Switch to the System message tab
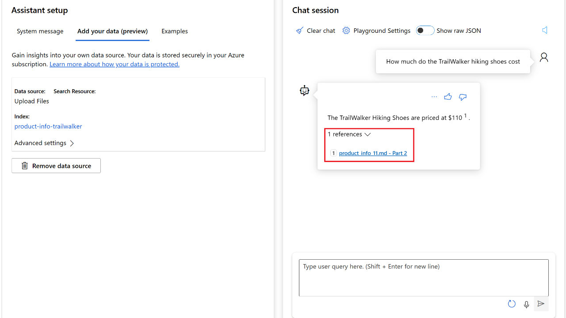 point(40,31)
